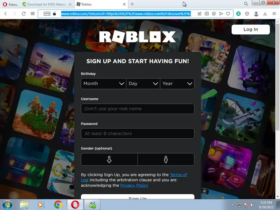Show hidden tray icons arrow
280x210 pixels.
point(232,205)
